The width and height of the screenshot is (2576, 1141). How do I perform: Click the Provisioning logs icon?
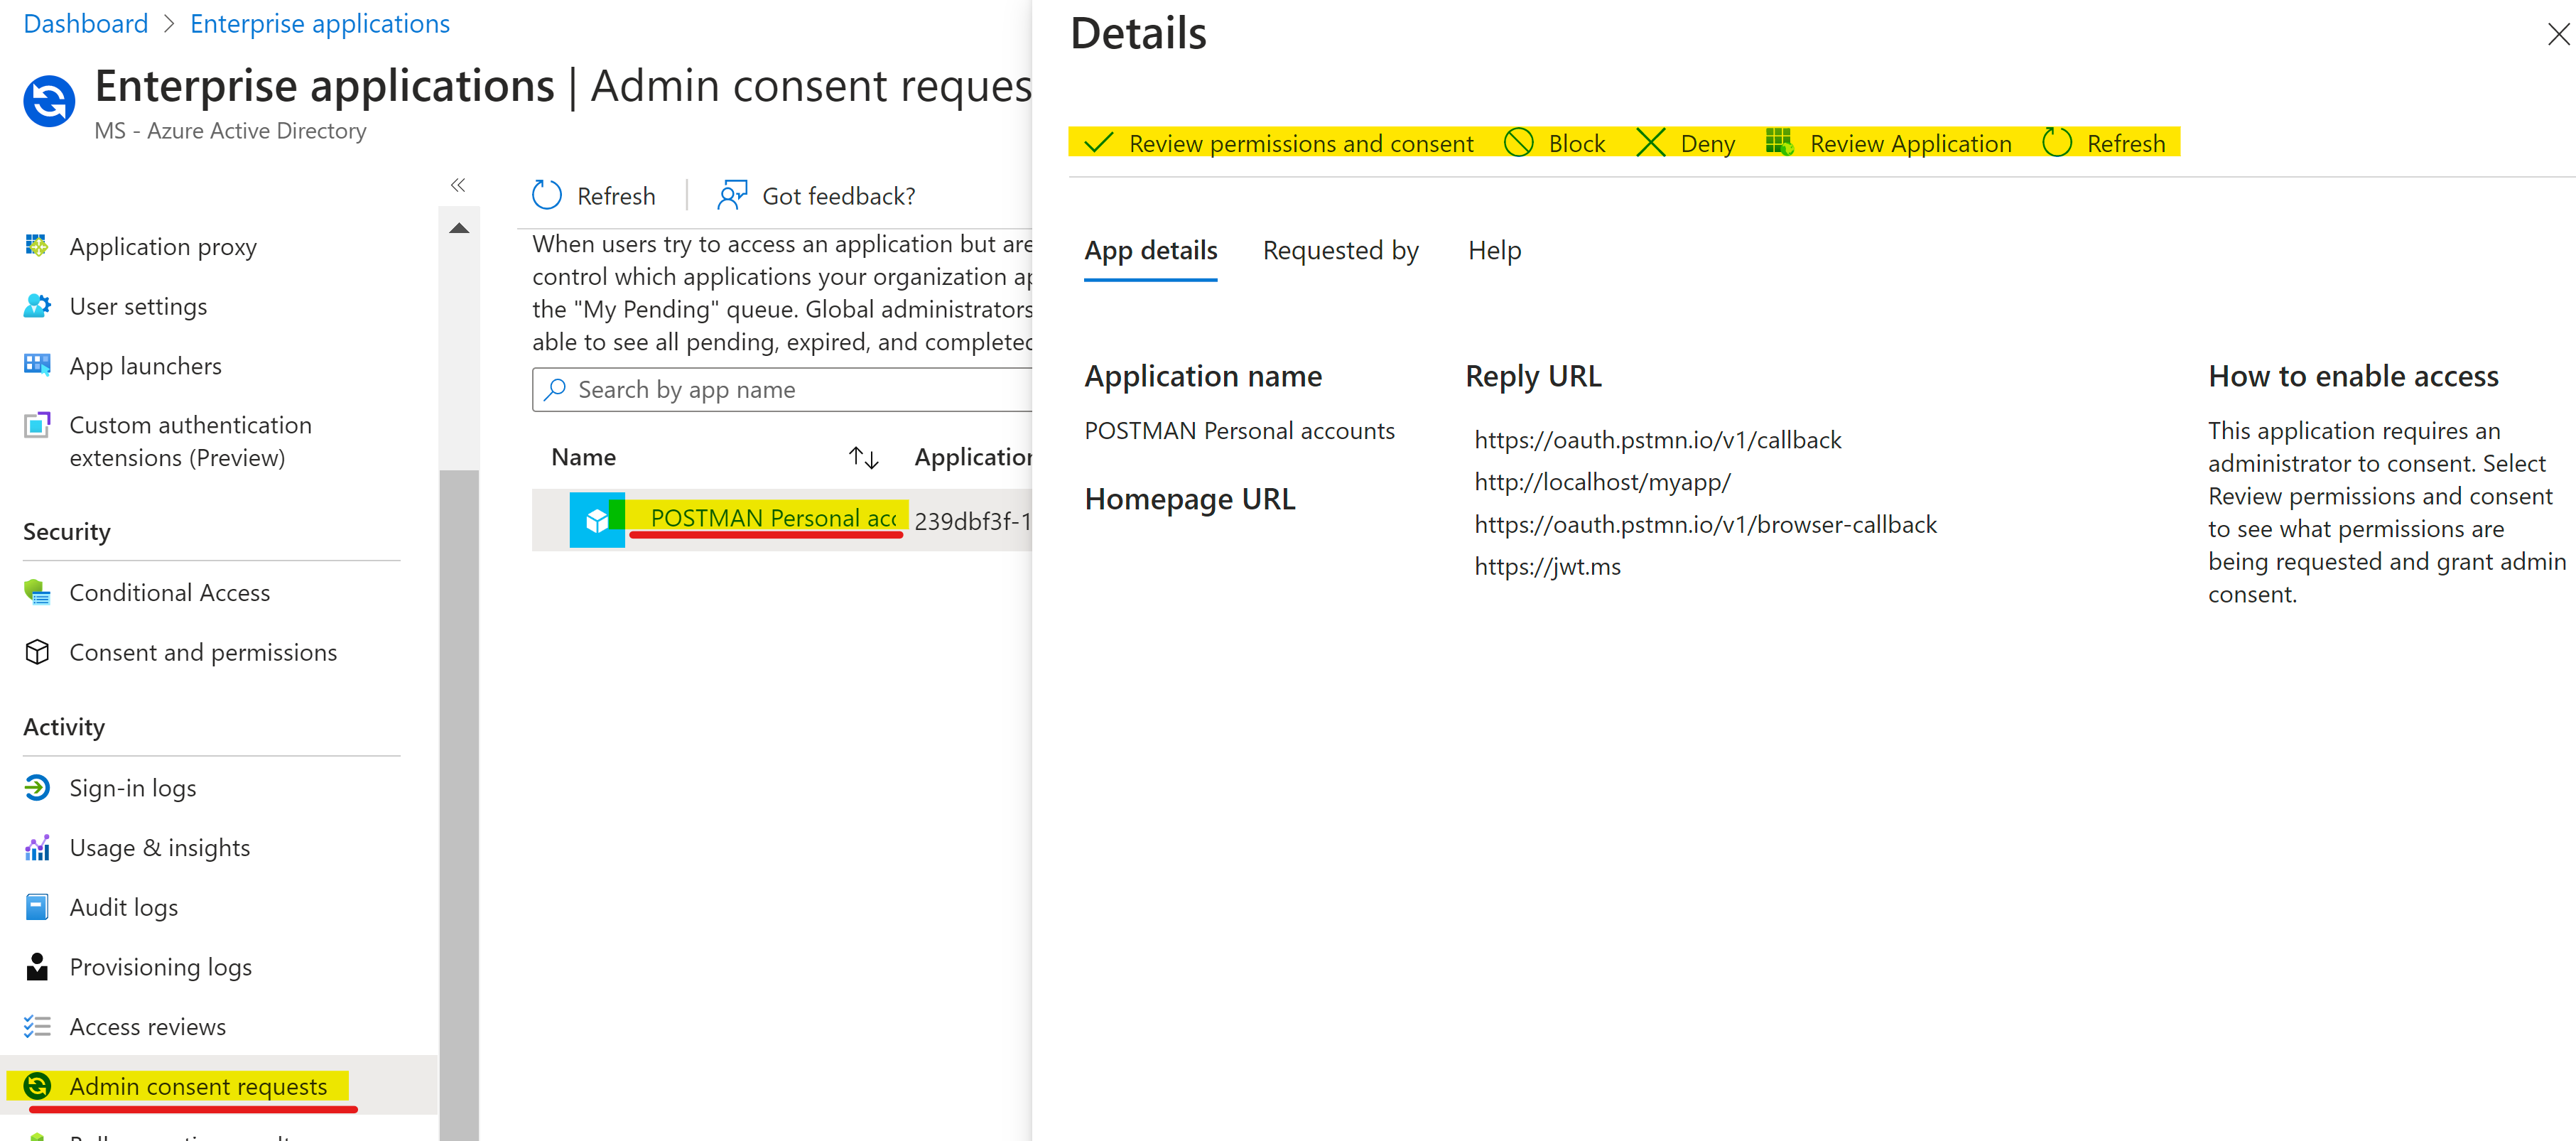pyautogui.click(x=37, y=967)
